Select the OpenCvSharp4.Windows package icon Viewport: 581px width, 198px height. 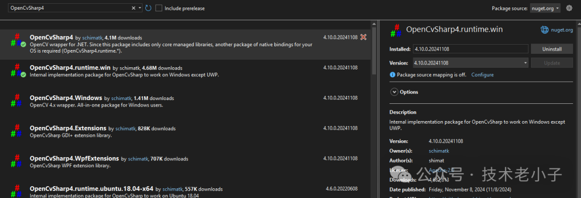tap(16, 101)
